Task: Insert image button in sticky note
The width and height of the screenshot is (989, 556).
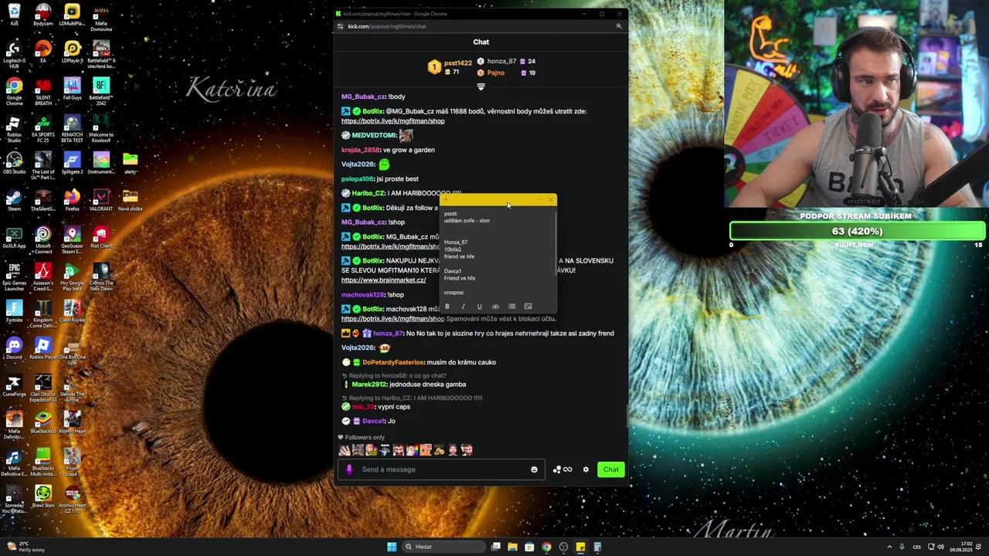Action: [x=528, y=307]
